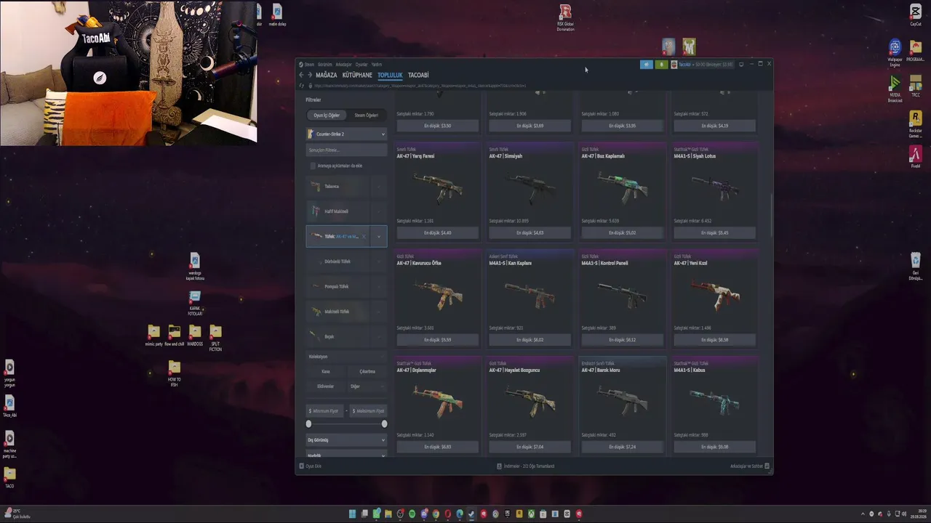931x523 pixels.
Task: Expand the Makineli Tüfek options arrow
Action: point(378,312)
